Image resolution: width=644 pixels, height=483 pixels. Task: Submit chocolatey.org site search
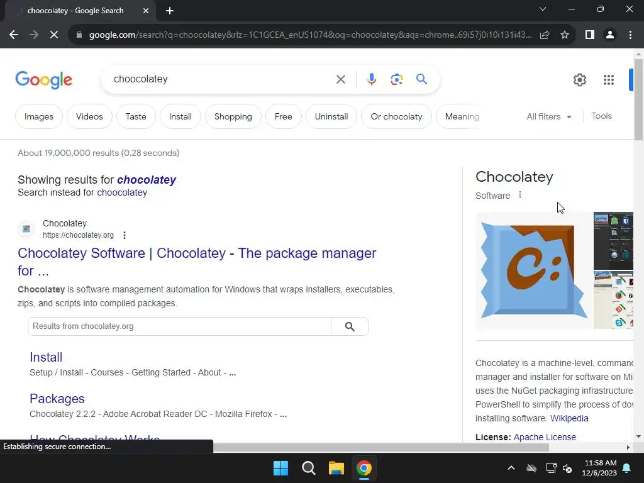tap(350, 326)
